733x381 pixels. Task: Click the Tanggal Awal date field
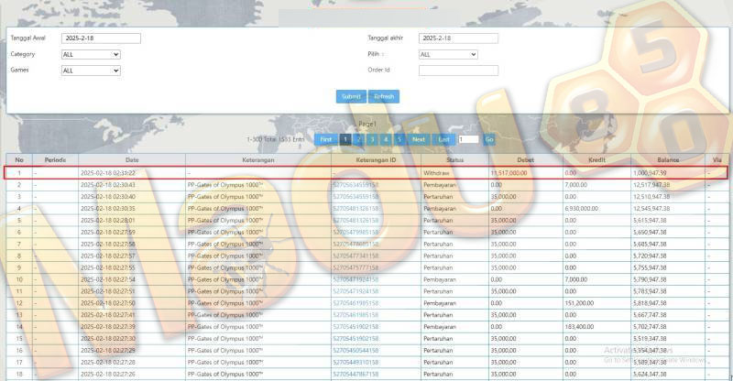pyautogui.click(x=101, y=38)
